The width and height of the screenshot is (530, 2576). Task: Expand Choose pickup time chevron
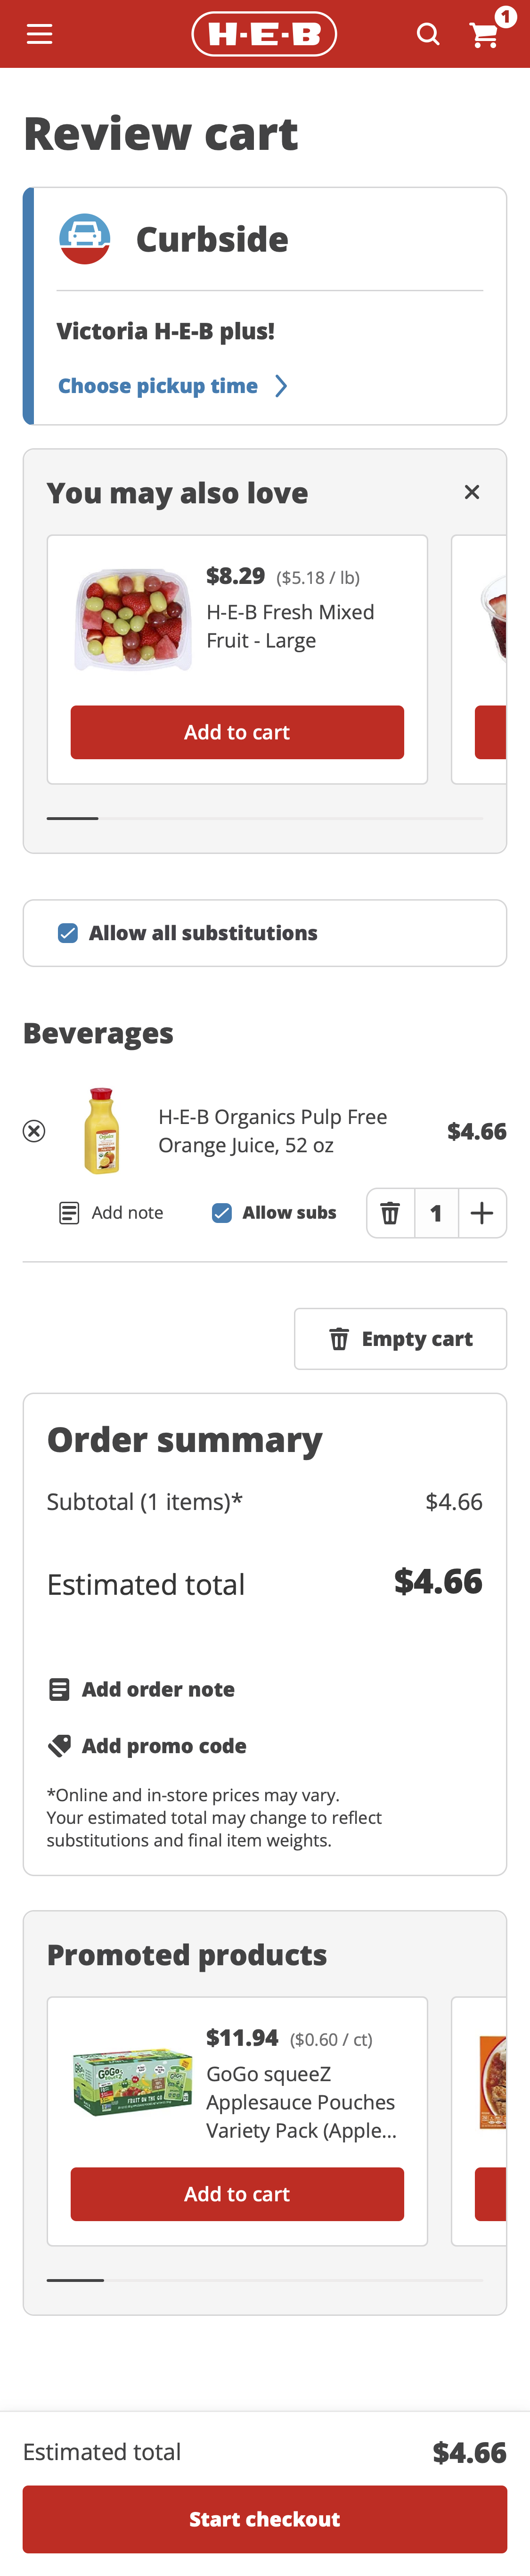pyautogui.click(x=281, y=386)
